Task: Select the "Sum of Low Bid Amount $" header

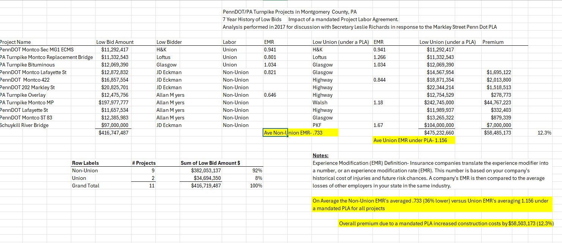Action: coord(210,163)
